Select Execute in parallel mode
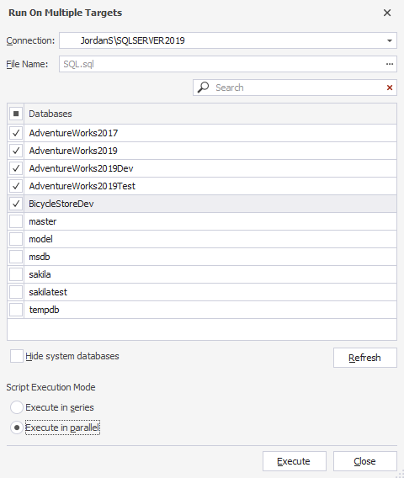This screenshot has height=478, width=404. pos(17,428)
